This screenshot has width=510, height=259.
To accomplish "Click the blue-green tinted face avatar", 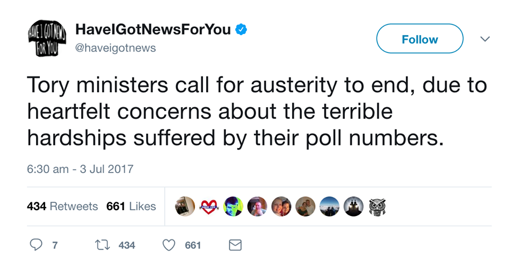I will click(x=233, y=206).
